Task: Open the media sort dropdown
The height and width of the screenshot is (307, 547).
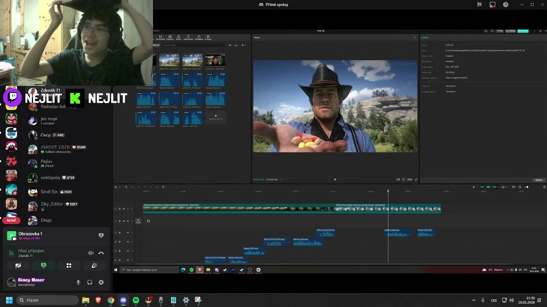Action: (x=237, y=45)
